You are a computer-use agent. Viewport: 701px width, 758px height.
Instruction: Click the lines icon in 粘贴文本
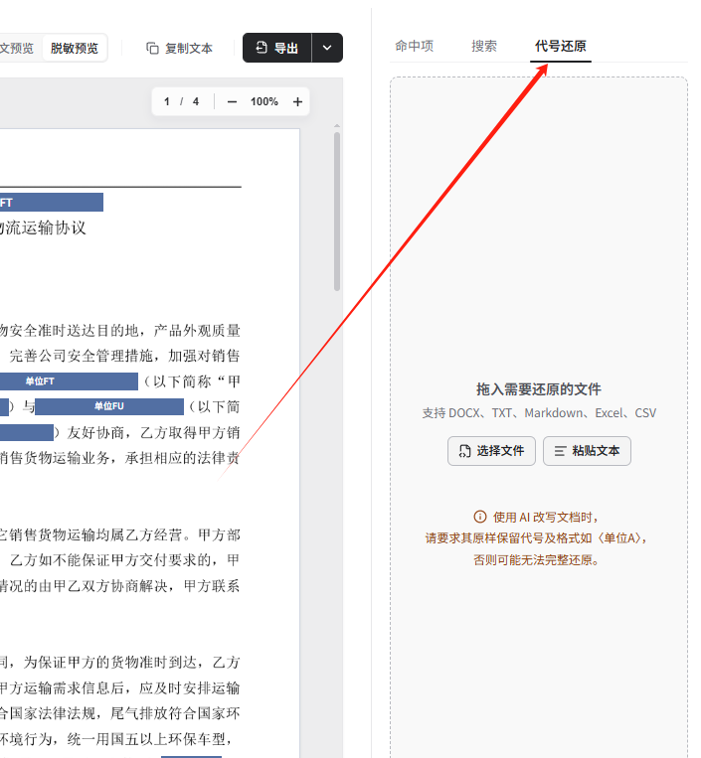(x=560, y=451)
